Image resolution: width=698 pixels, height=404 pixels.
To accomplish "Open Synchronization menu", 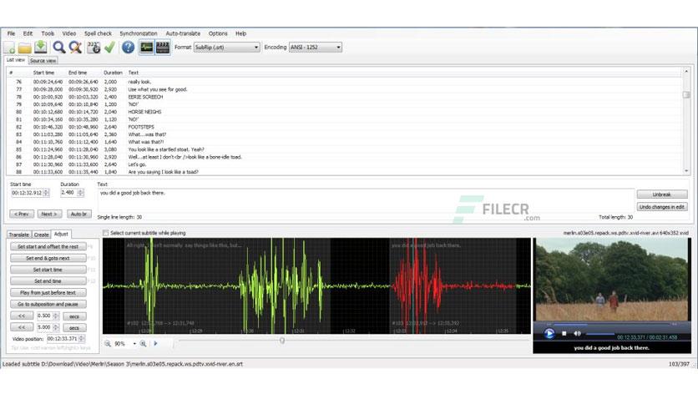I will (x=139, y=33).
